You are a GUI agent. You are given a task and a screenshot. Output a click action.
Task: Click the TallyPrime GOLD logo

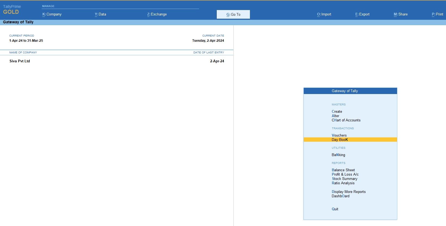coord(12,9)
